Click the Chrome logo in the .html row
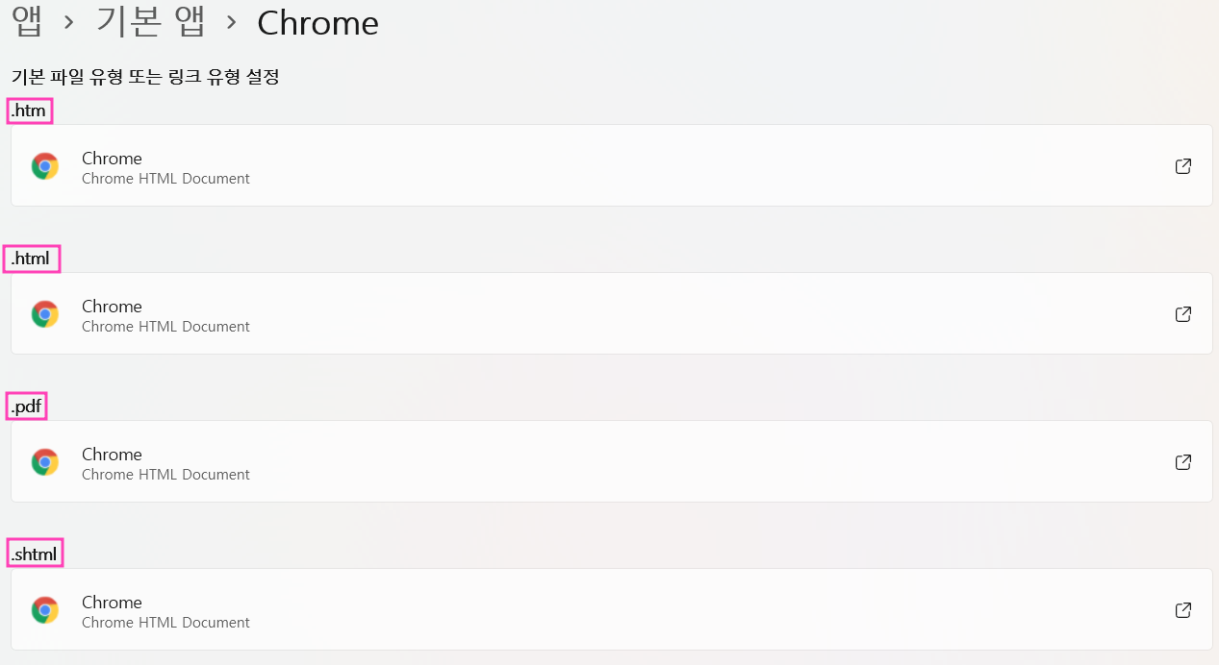Image resolution: width=1219 pixels, height=665 pixels. coord(45,314)
